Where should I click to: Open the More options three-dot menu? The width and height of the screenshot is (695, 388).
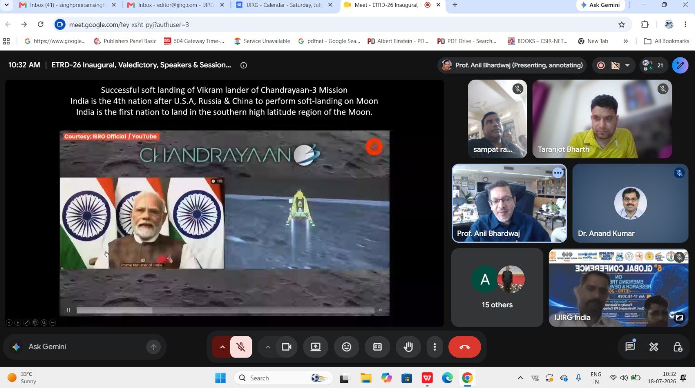(x=434, y=347)
